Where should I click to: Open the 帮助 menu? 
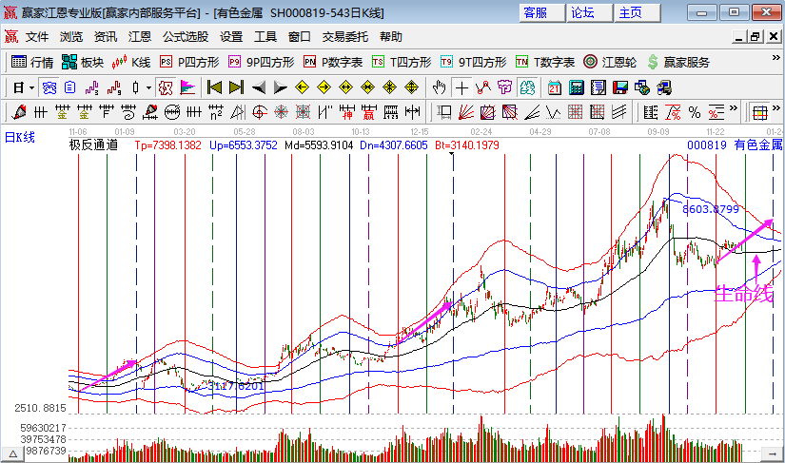(390, 36)
